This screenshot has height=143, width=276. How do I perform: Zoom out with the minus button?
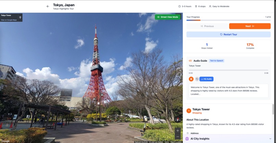[178, 136]
